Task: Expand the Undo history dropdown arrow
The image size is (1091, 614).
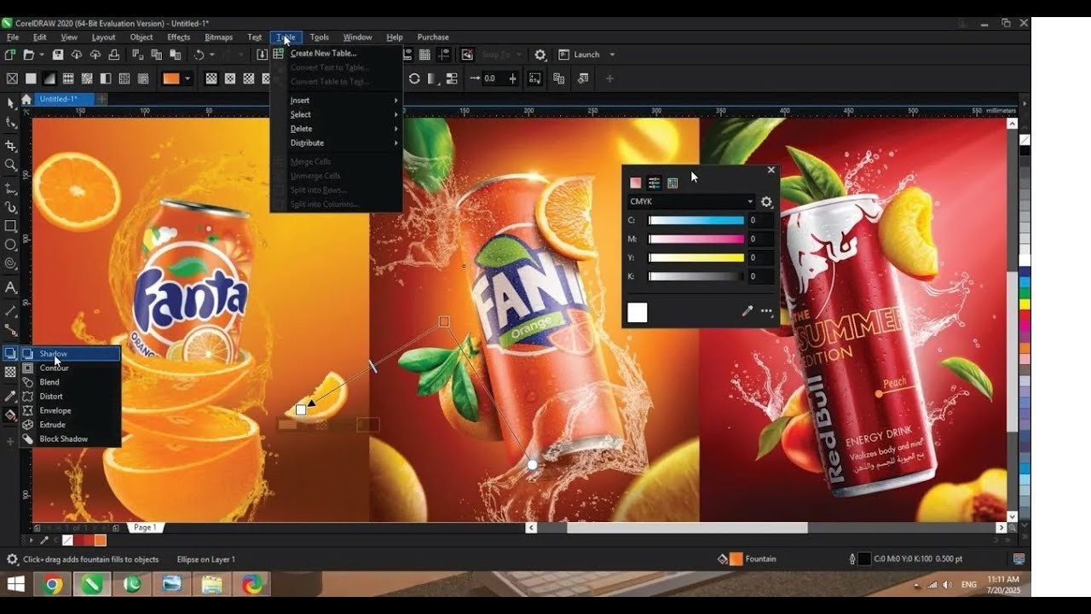Action: click(211, 55)
